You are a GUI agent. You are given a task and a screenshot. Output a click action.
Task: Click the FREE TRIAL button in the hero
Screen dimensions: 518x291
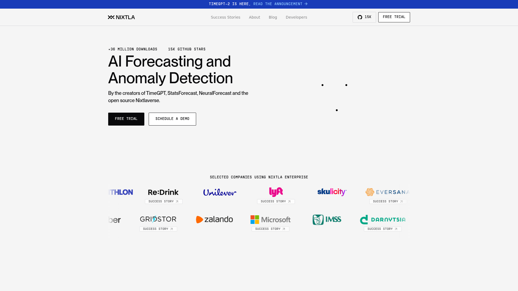[126, 119]
